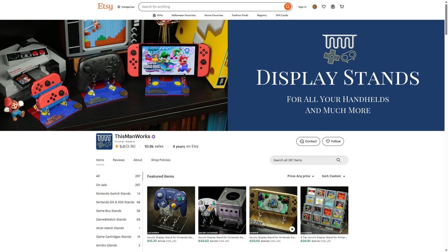
Task: Click the ThisManWorks shop name
Action: tap(132, 137)
